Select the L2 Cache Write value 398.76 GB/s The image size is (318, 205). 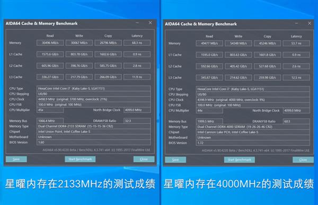point(79,66)
